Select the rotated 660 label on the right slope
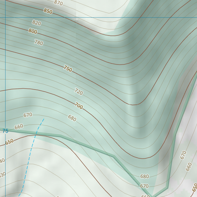The image size is (197, 197). (189, 166)
